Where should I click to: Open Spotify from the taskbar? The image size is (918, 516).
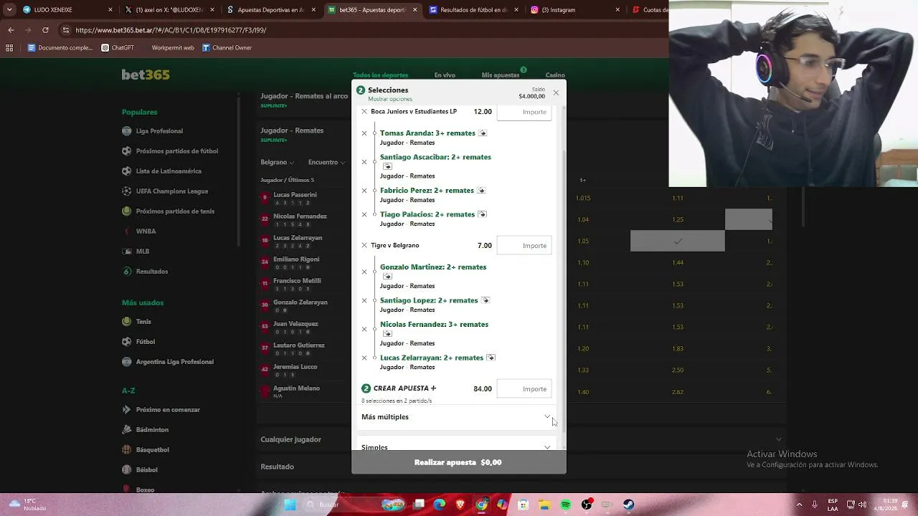(x=566, y=505)
